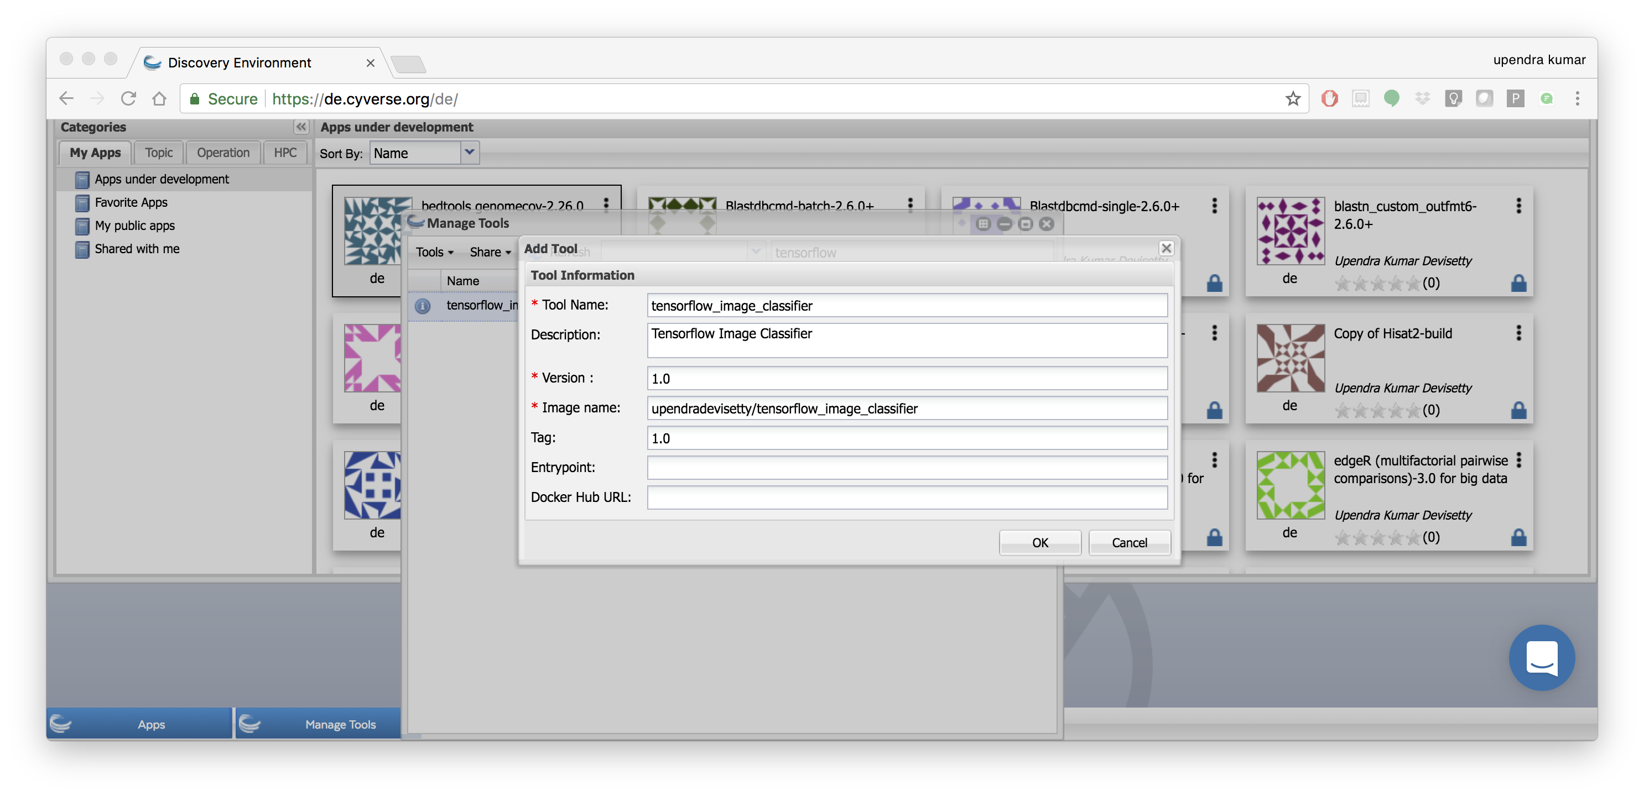This screenshot has height=796, width=1644.
Task: Click the OK button to confirm tool
Action: 1038,542
